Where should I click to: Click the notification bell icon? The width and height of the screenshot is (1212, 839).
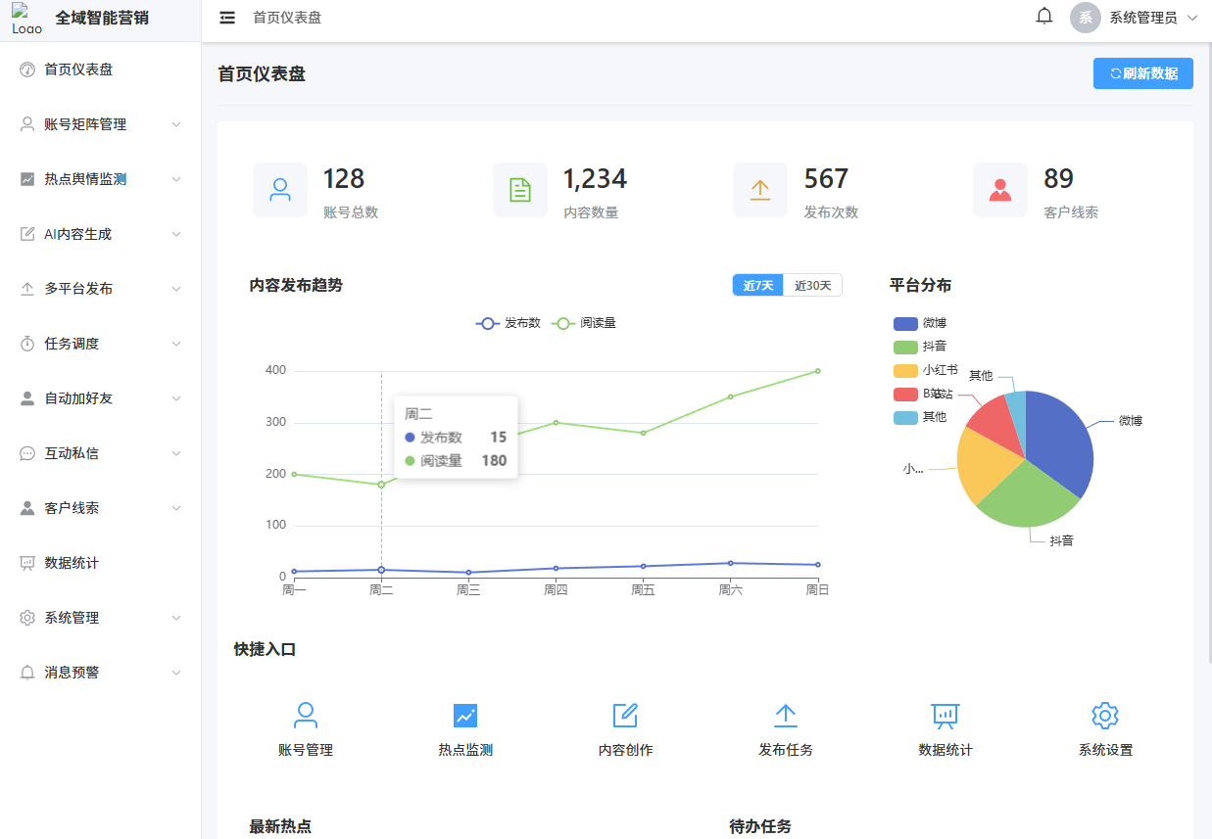click(1044, 17)
